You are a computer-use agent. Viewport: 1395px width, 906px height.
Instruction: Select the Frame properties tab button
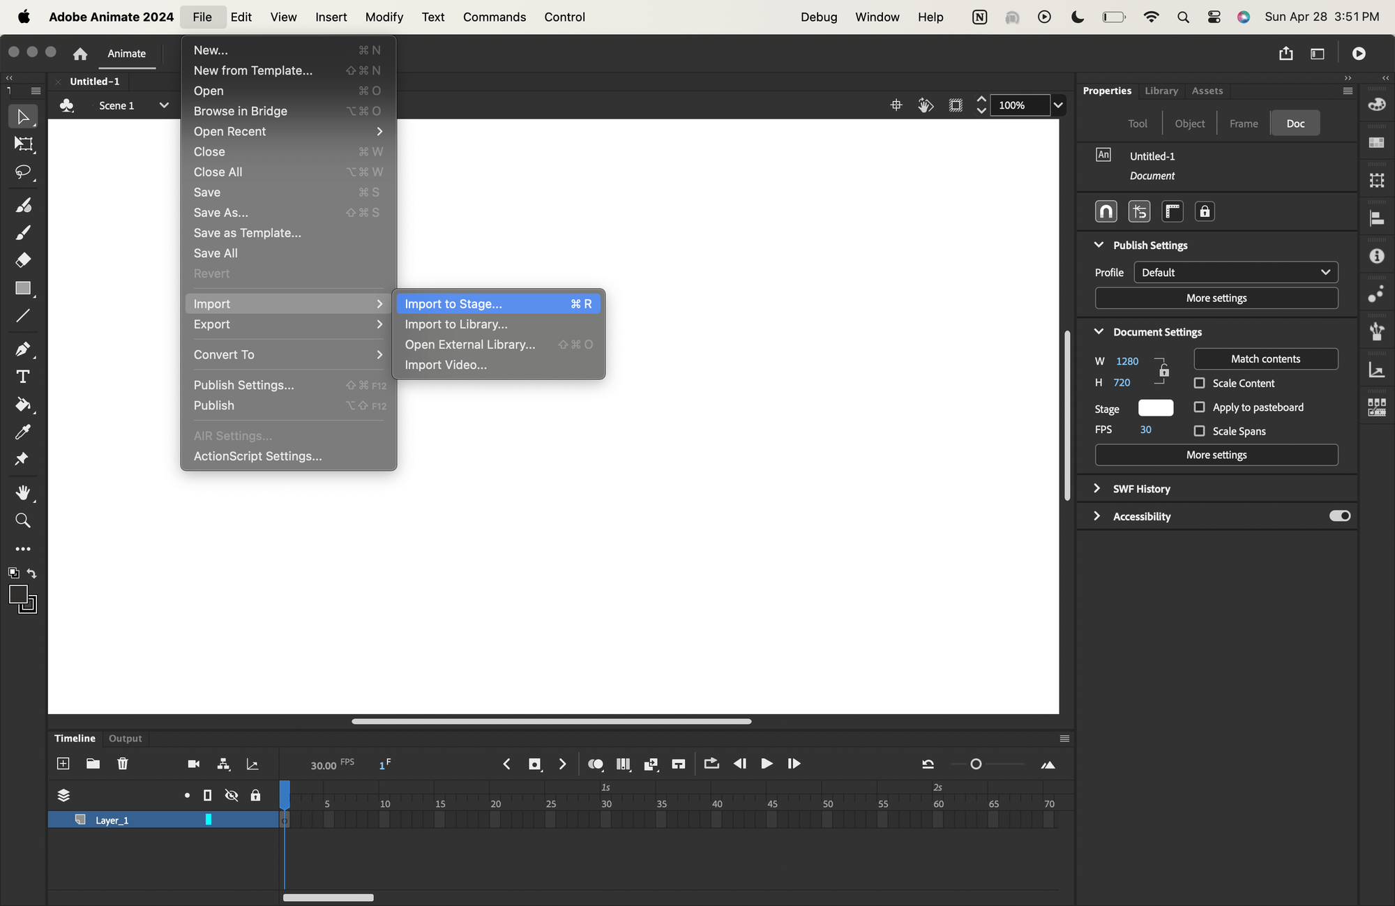1244,123
